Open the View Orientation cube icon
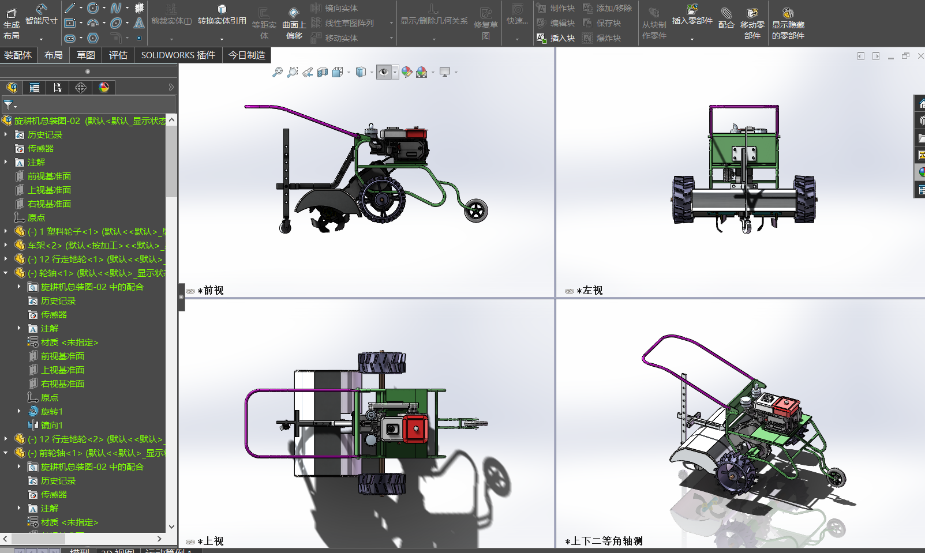The image size is (925, 553). coord(338,72)
